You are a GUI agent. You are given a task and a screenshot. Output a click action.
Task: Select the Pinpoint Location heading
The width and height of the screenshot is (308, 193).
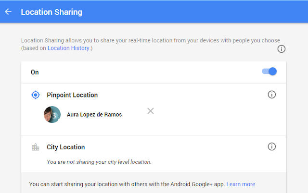pos(72,95)
